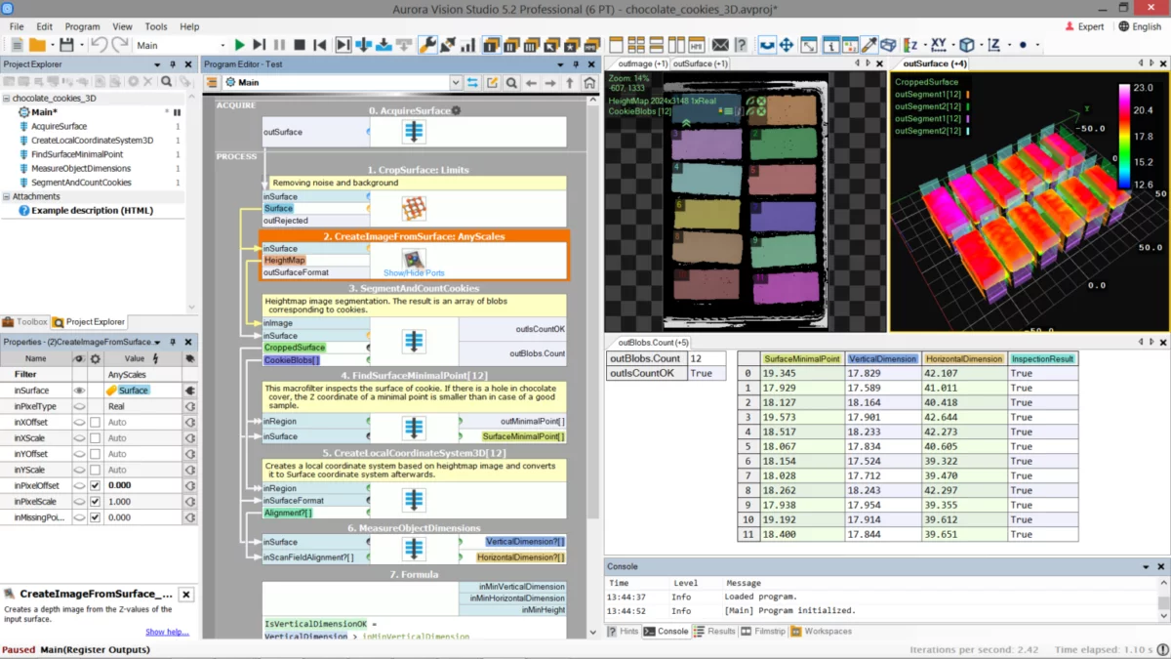This screenshot has width=1171, height=659.
Task: Open the Main macrofilter dropdown in Program Editor
Action: click(x=456, y=83)
